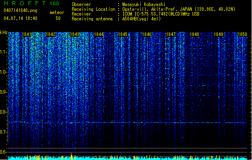Select the version number 1.0.0
252x160 pixels.
pos(54,3)
